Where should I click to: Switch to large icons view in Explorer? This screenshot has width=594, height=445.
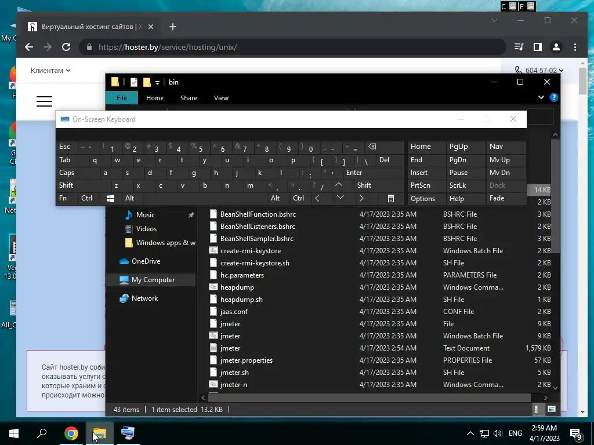[x=552, y=409]
